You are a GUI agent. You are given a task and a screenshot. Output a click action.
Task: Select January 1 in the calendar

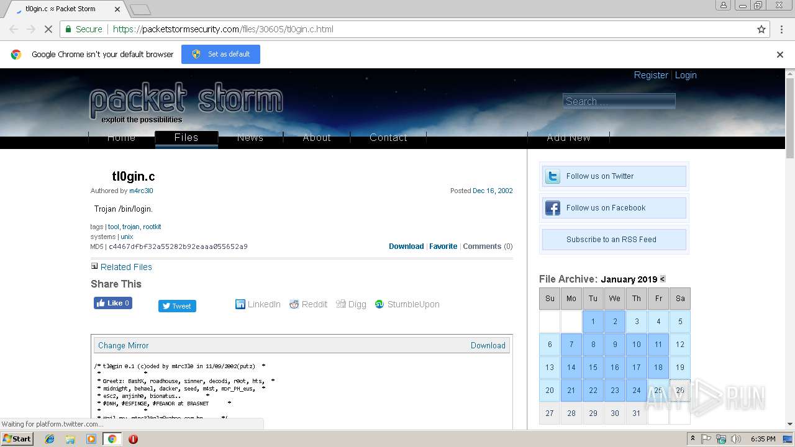click(593, 322)
